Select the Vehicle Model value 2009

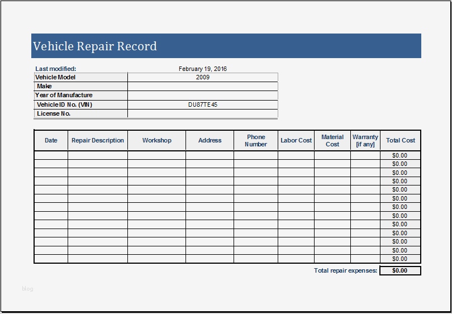[203, 77]
